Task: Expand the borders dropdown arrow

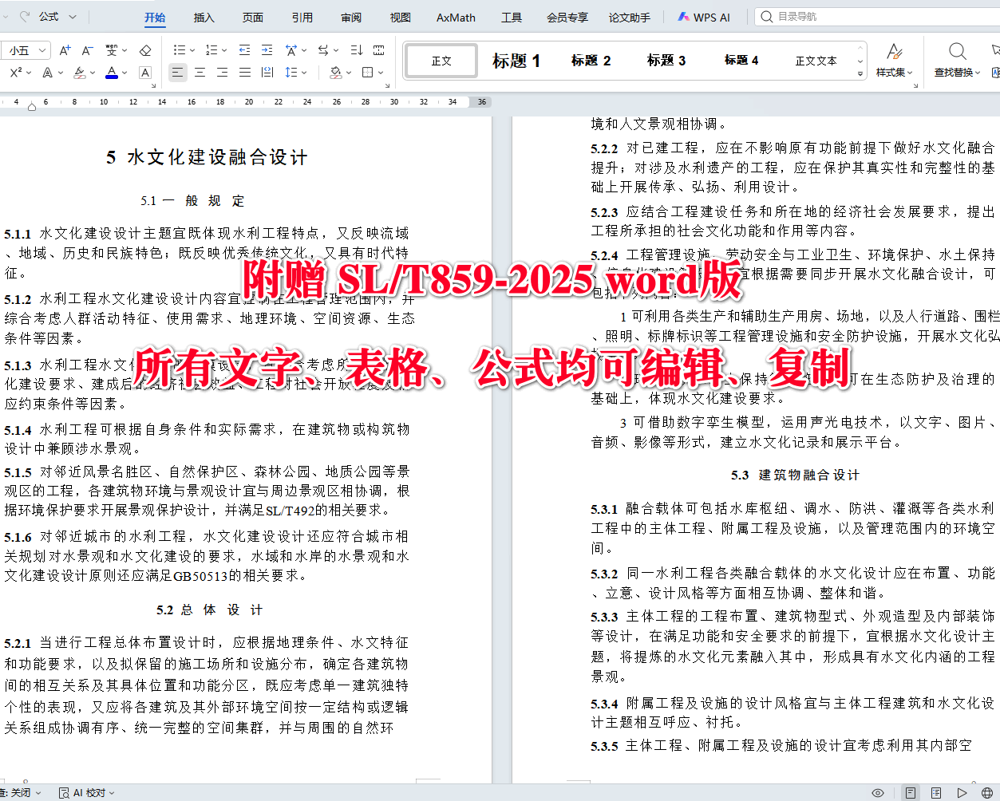Action: pyautogui.click(x=380, y=73)
